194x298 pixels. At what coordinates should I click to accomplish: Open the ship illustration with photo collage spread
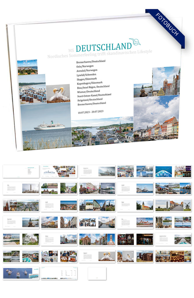click(59, 171)
